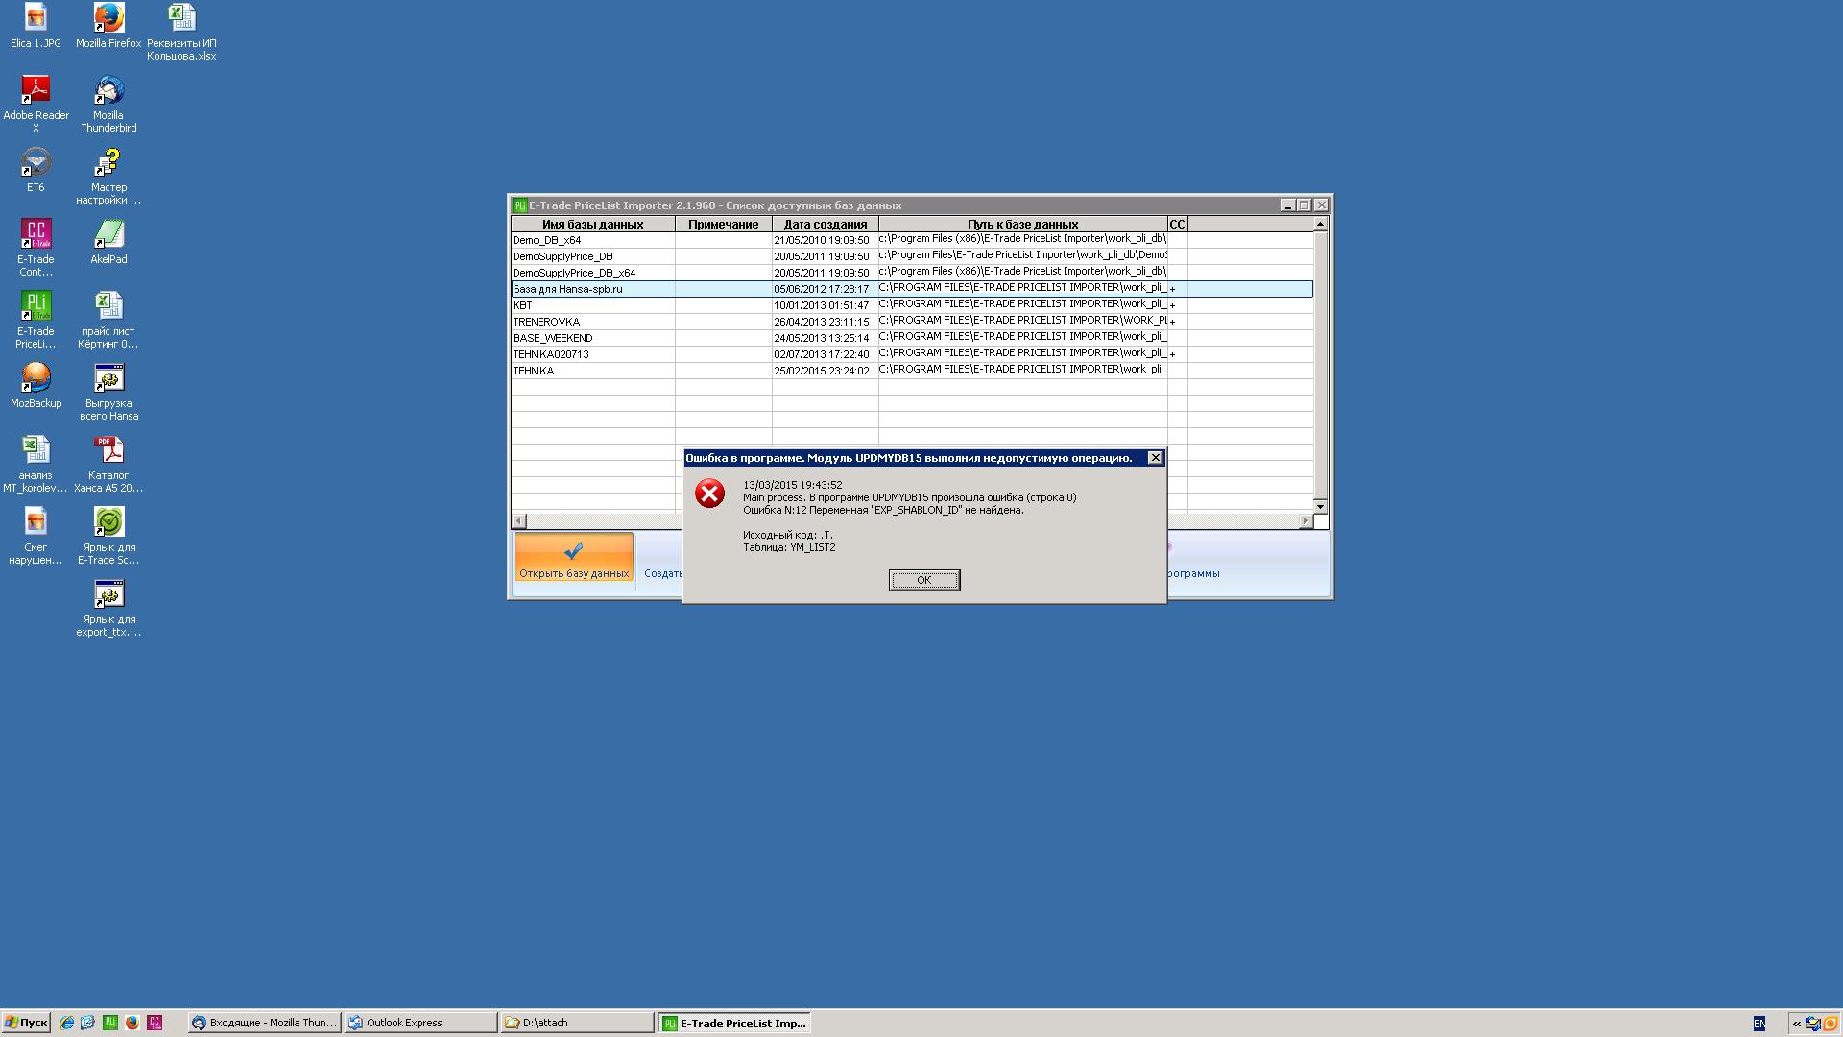
Task: Expand hidden system tray icons
Action: coord(1796,1024)
